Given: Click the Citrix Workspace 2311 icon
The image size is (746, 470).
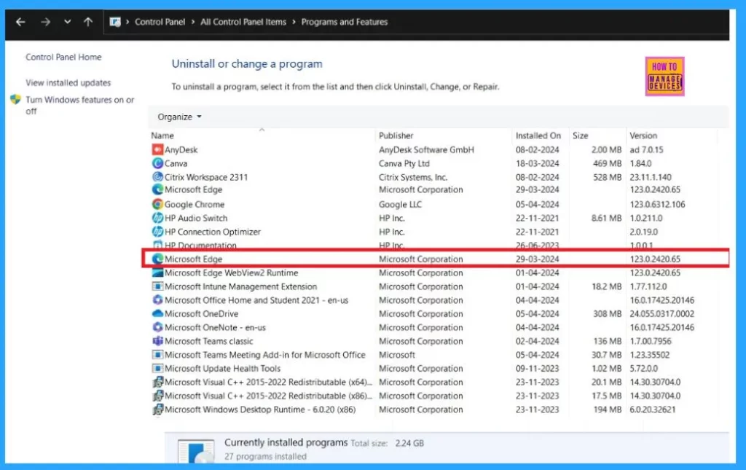Looking at the screenshot, I should pyautogui.click(x=157, y=177).
